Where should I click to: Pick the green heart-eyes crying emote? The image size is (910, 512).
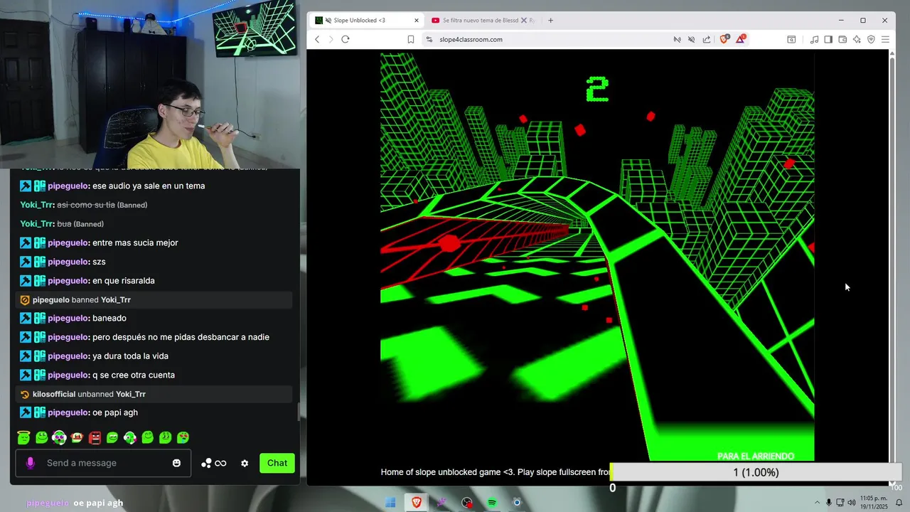coord(183,437)
